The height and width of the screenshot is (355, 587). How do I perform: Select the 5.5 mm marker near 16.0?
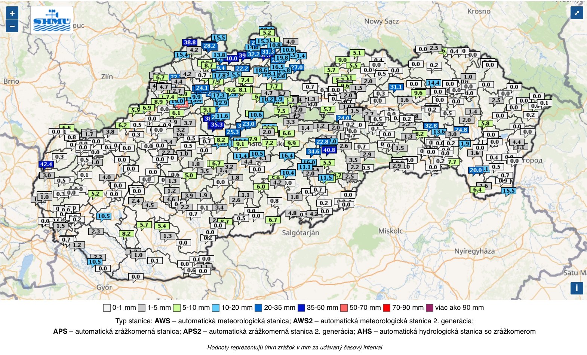(x=327, y=163)
